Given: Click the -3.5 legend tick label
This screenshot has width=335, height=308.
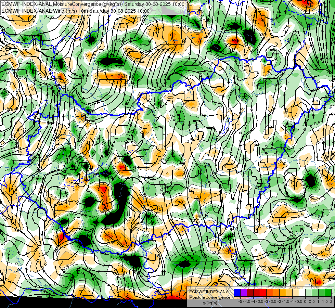Looking at the screenshot, I should click(260, 301).
